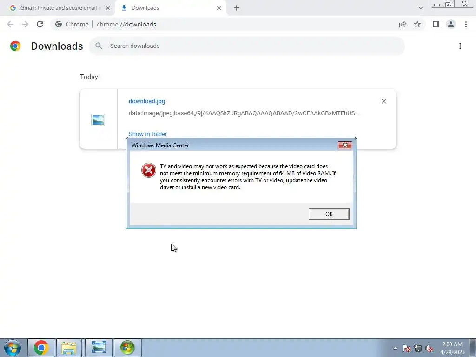
Task: Click the red error icon in dialog
Action: click(149, 170)
